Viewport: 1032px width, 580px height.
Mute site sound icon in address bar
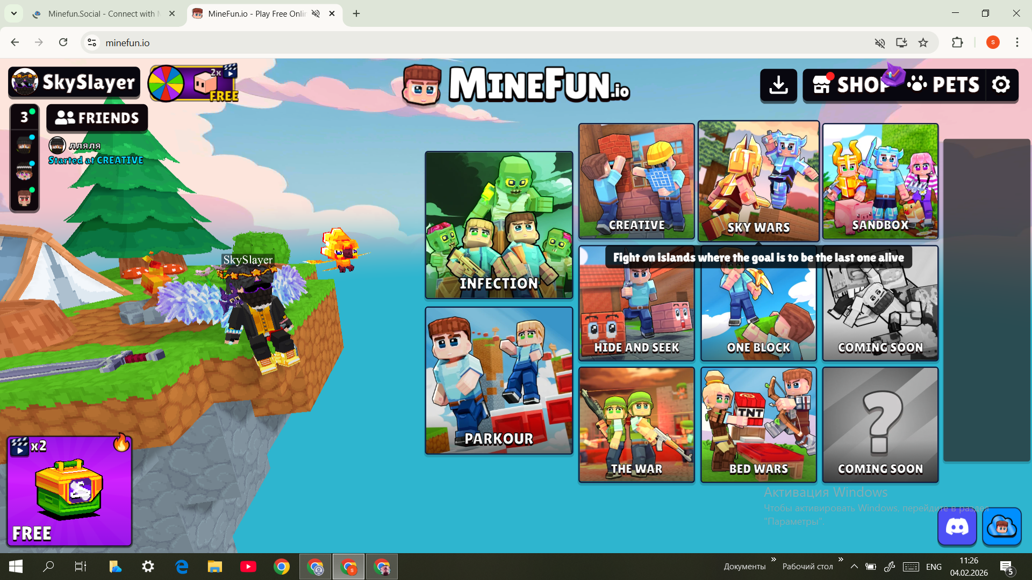tap(879, 43)
